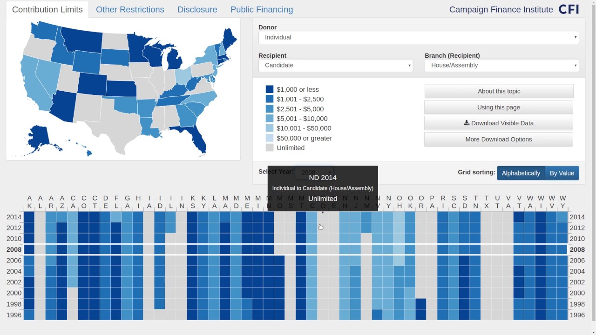Click the Using this page button
596x335 pixels.
pyautogui.click(x=499, y=107)
